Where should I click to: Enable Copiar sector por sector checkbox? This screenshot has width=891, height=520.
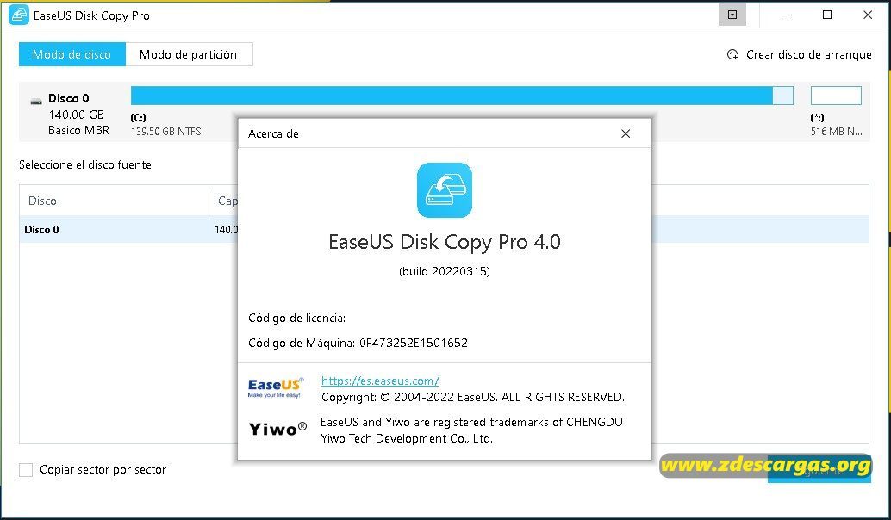coord(26,469)
